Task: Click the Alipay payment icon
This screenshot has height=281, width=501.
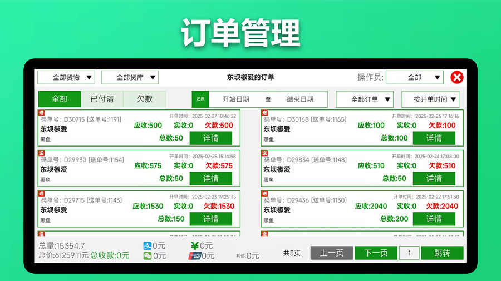Action: coord(148,245)
